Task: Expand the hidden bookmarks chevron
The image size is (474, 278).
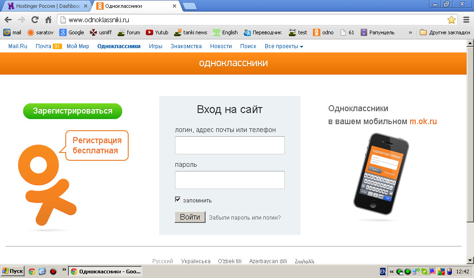Action: (x=410, y=32)
